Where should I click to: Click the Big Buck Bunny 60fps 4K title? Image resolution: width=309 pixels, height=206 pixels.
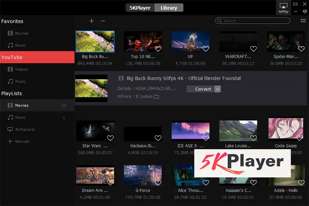[184, 78]
